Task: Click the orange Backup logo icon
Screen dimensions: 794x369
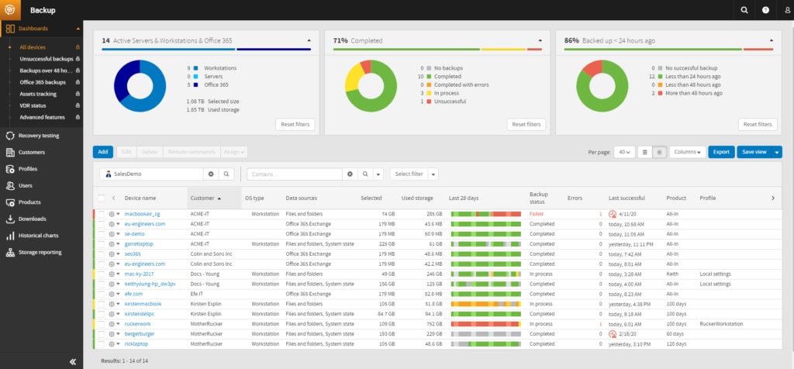Action: pyautogui.click(x=10, y=10)
